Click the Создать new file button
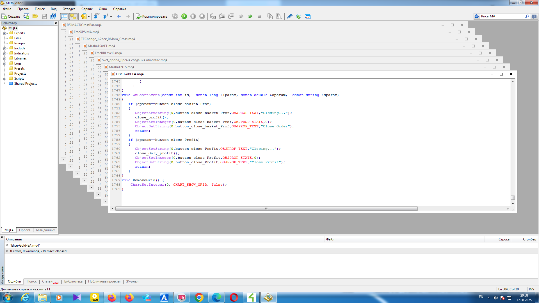This screenshot has height=303, width=539. coord(11,16)
